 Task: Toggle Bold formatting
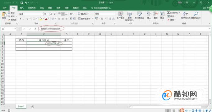point(21,19)
